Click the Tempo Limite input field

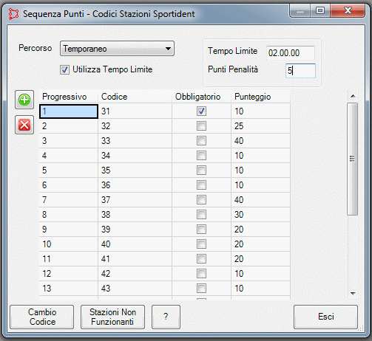coord(291,53)
